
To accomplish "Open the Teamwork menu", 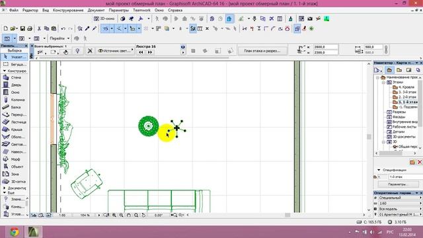I will pyautogui.click(x=141, y=11).
